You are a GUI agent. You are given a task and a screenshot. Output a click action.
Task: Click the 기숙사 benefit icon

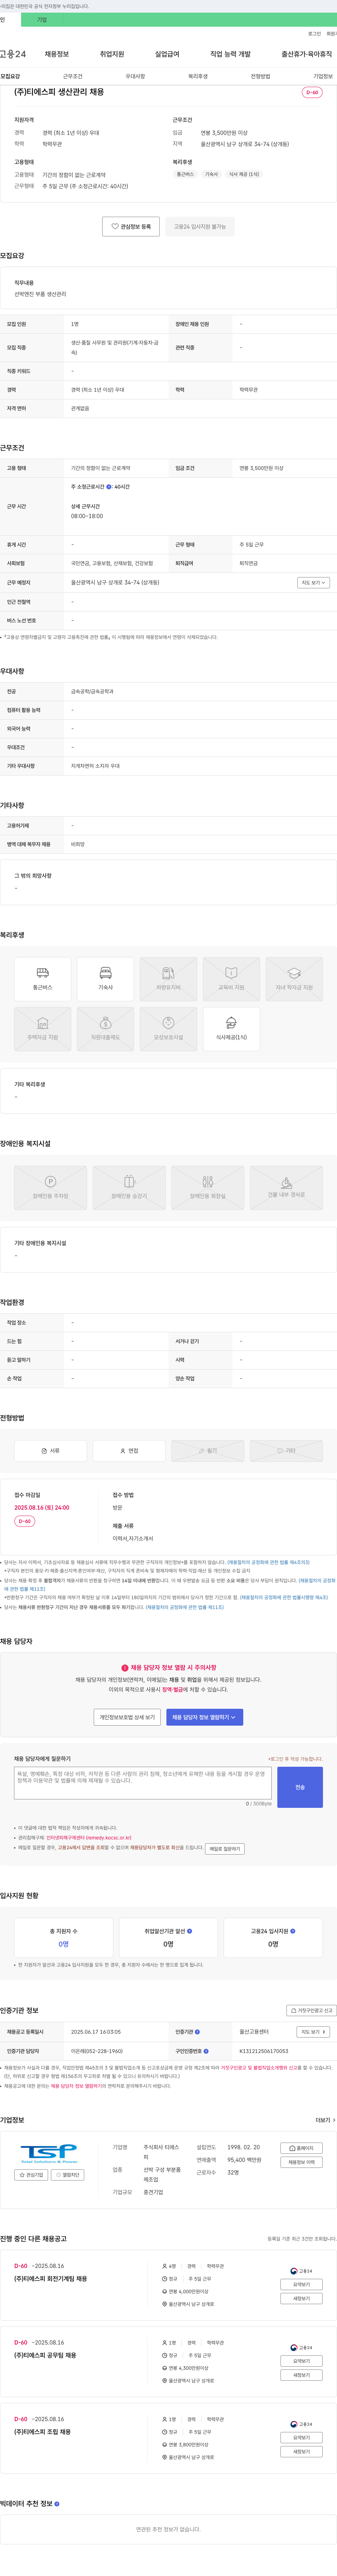click(x=105, y=979)
